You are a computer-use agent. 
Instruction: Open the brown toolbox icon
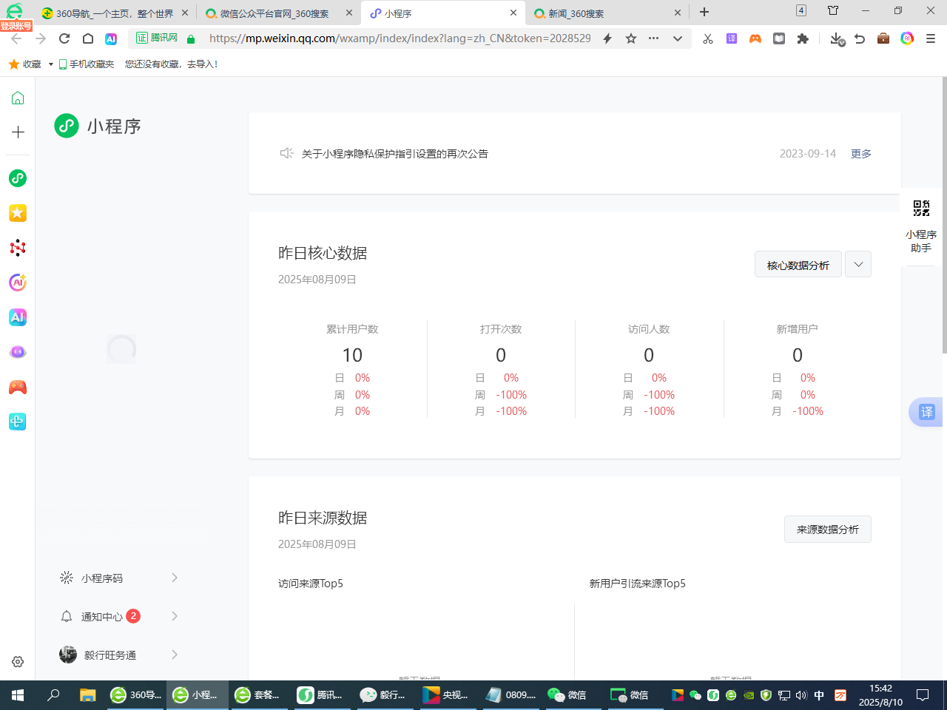tap(883, 38)
